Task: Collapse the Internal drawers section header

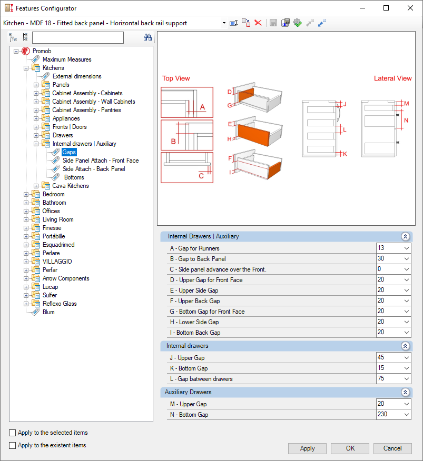Action: click(405, 346)
